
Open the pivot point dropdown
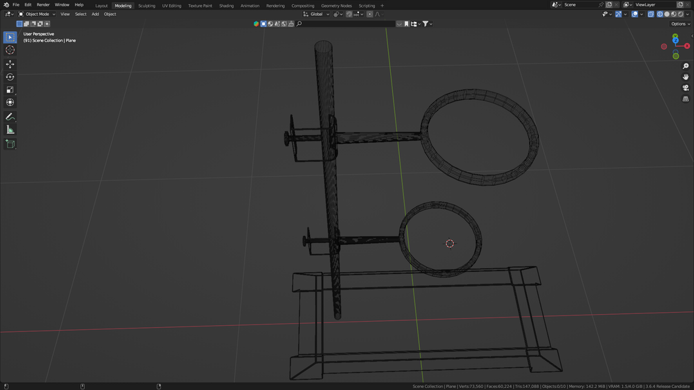(338, 14)
